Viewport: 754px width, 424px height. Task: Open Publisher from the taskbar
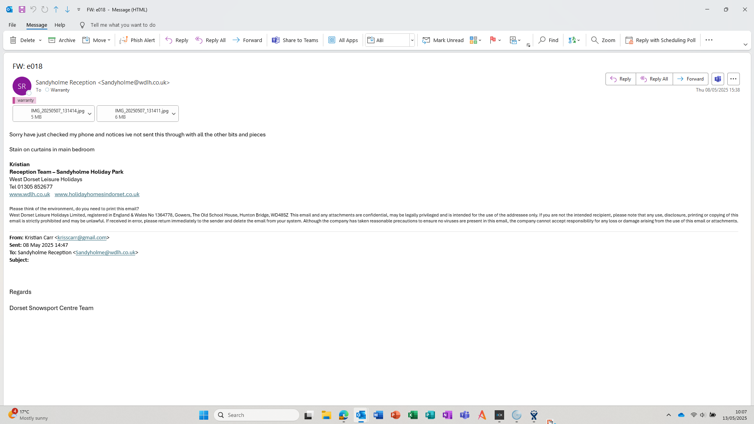point(430,415)
